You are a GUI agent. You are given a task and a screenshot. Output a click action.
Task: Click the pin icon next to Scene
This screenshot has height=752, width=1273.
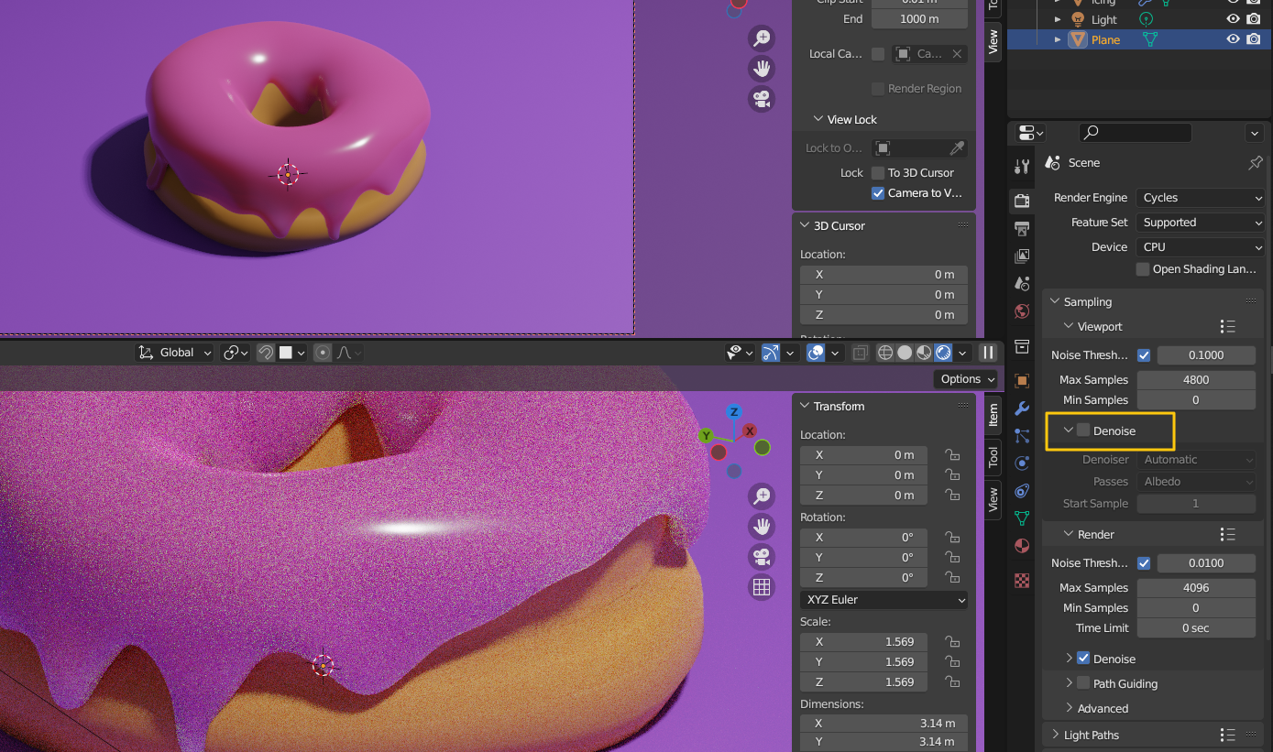point(1255,163)
